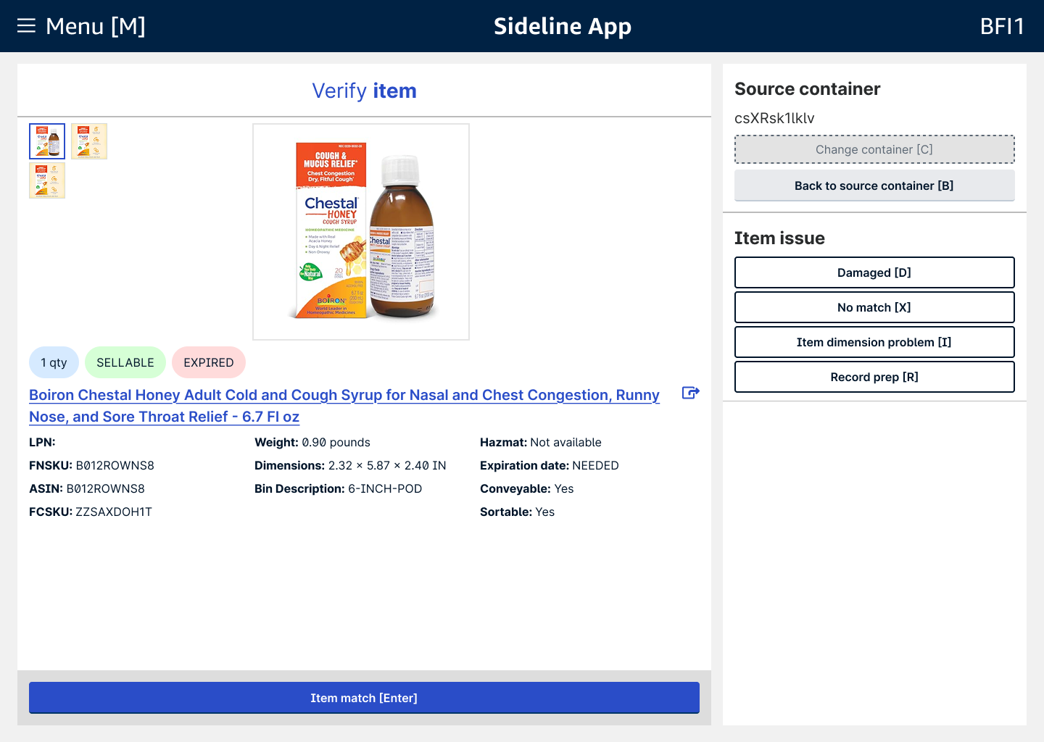Click the Change container [C] button
This screenshot has width=1044, height=742.
point(874,149)
